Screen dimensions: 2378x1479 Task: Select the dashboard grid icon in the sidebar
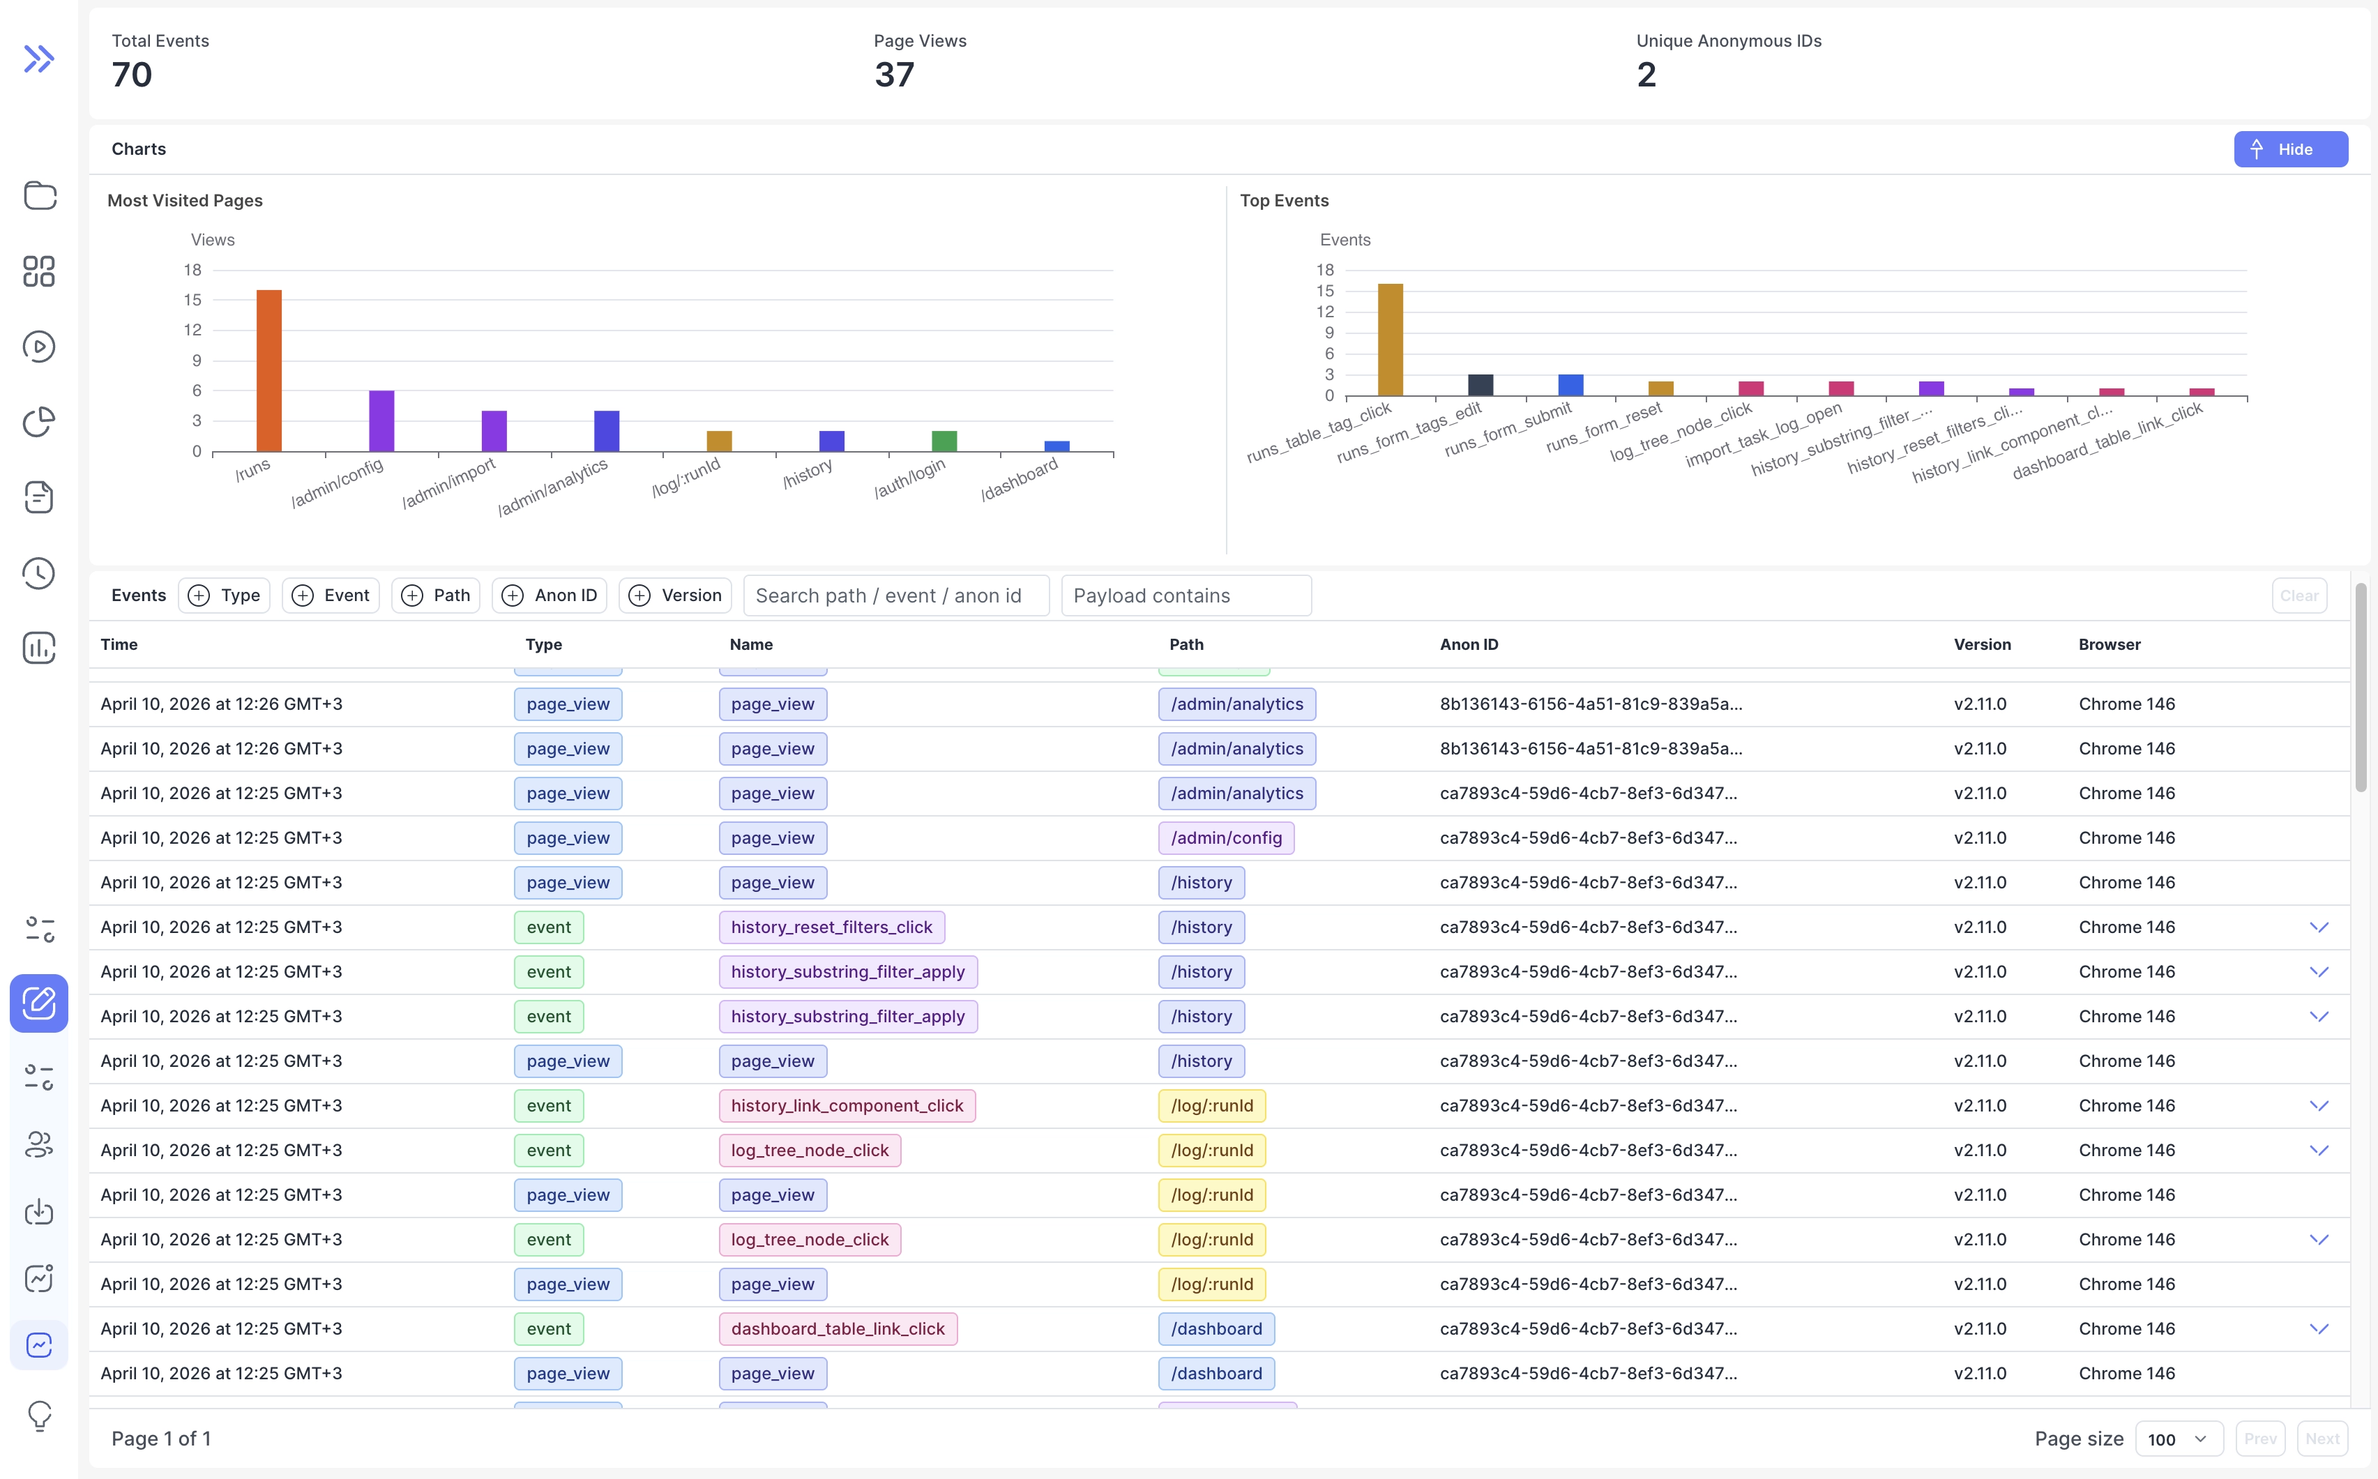click(39, 271)
